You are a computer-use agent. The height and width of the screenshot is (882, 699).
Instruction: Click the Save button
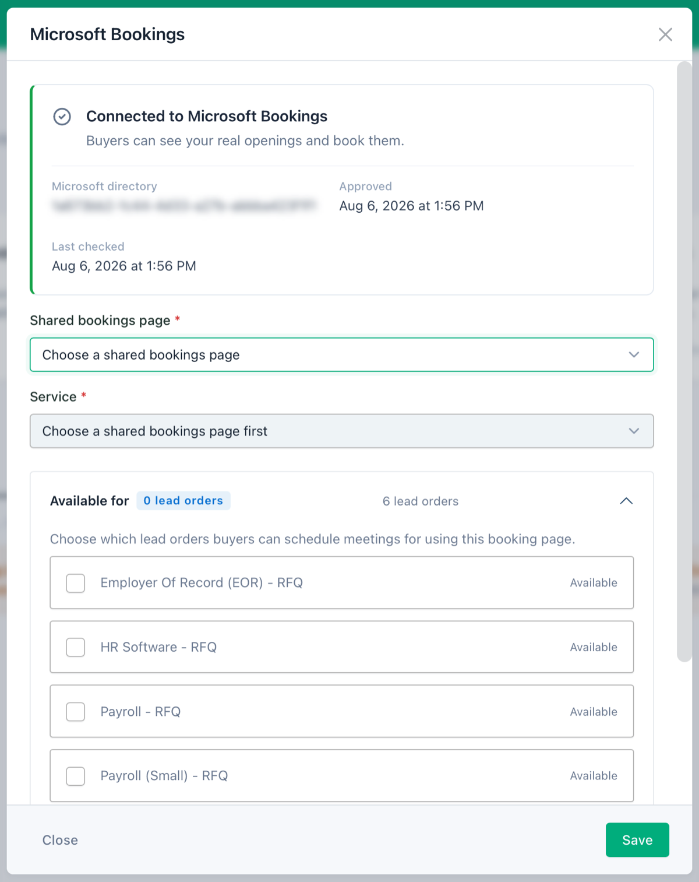[637, 840]
